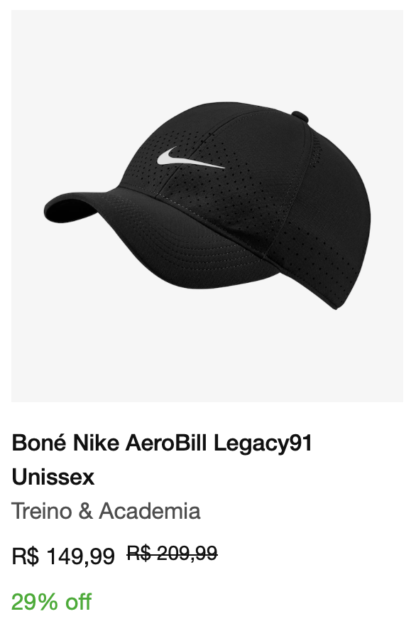
Task: Click the crossed-out price R$ 209,99
Action: [x=172, y=554]
